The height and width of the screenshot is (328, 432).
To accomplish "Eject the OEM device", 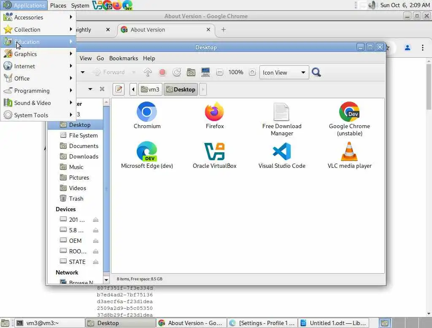I will [96, 241].
